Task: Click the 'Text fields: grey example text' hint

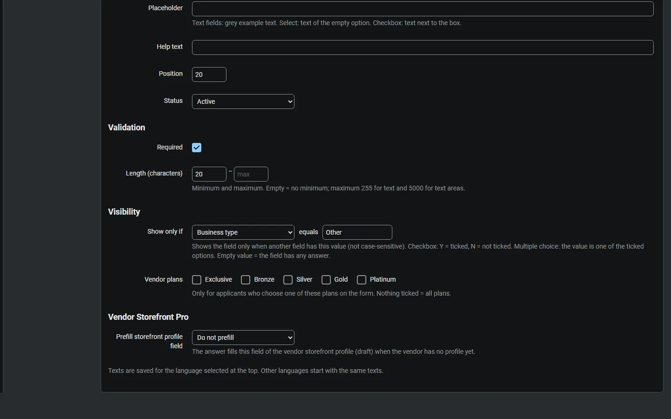Action: click(327, 23)
